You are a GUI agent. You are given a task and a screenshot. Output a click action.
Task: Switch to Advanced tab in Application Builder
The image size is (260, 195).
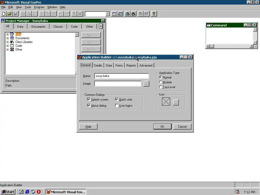pos(146,65)
